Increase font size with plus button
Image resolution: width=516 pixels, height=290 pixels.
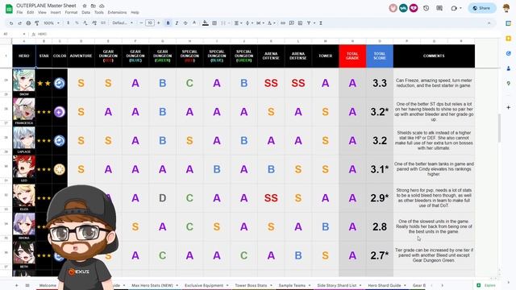pos(158,23)
